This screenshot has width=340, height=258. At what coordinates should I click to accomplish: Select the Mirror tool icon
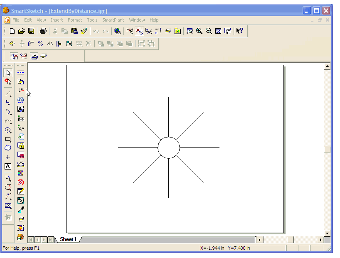[50, 44]
